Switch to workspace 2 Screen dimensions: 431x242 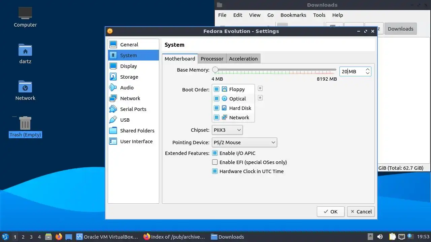click(23, 237)
